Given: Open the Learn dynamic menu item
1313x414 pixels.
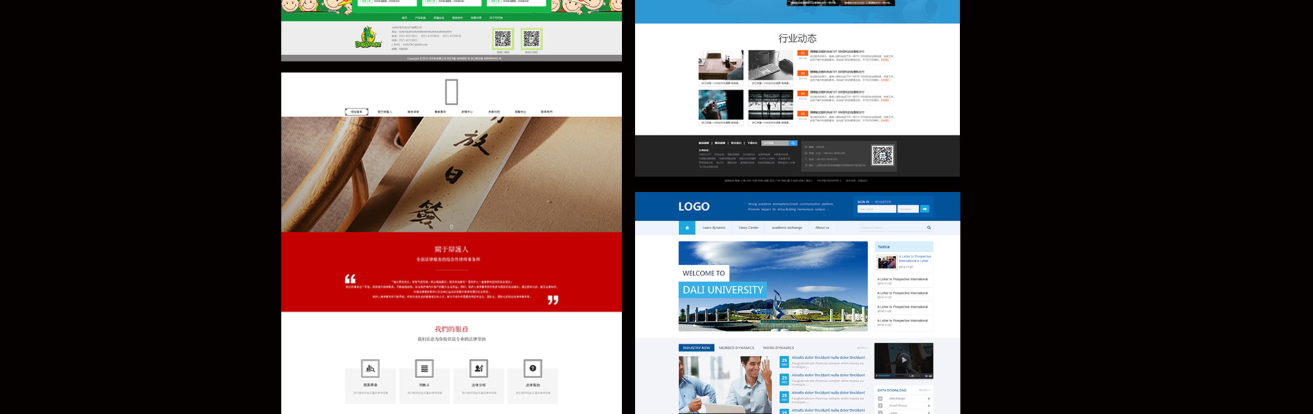Looking at the screenshot, I should tap(714, 228).
